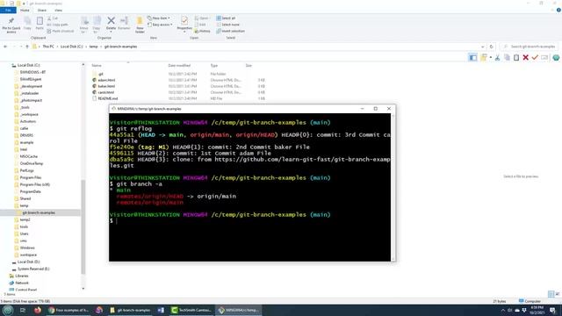Click Select none in the ribbon
Screen dimensions: 562x316
tap(228, 25)
